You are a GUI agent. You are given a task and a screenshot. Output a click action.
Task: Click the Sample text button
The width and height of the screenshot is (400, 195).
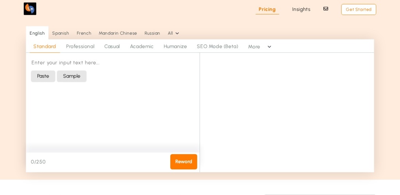coord(71,76)
